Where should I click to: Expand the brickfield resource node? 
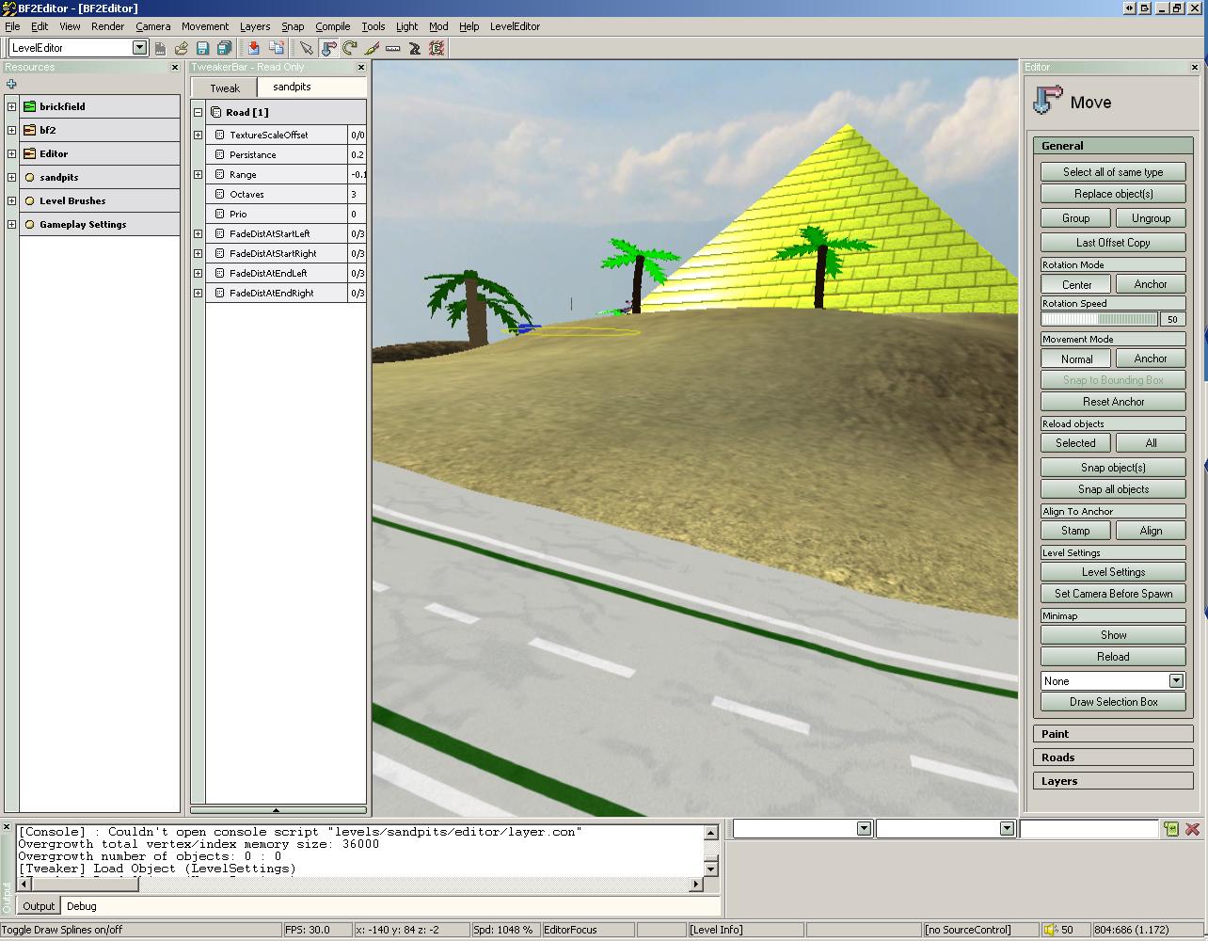pos(11,106)
